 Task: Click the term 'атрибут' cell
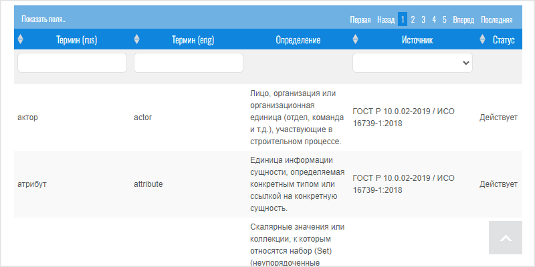tap(32, 184)
